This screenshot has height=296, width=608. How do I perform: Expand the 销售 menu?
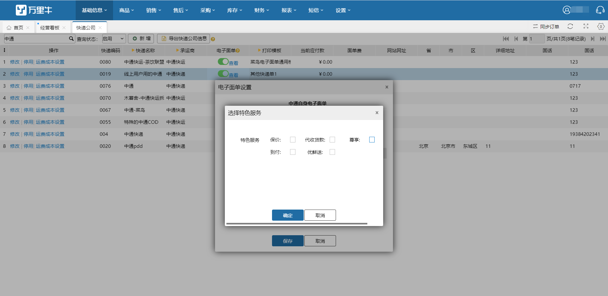tap(154, 10)
